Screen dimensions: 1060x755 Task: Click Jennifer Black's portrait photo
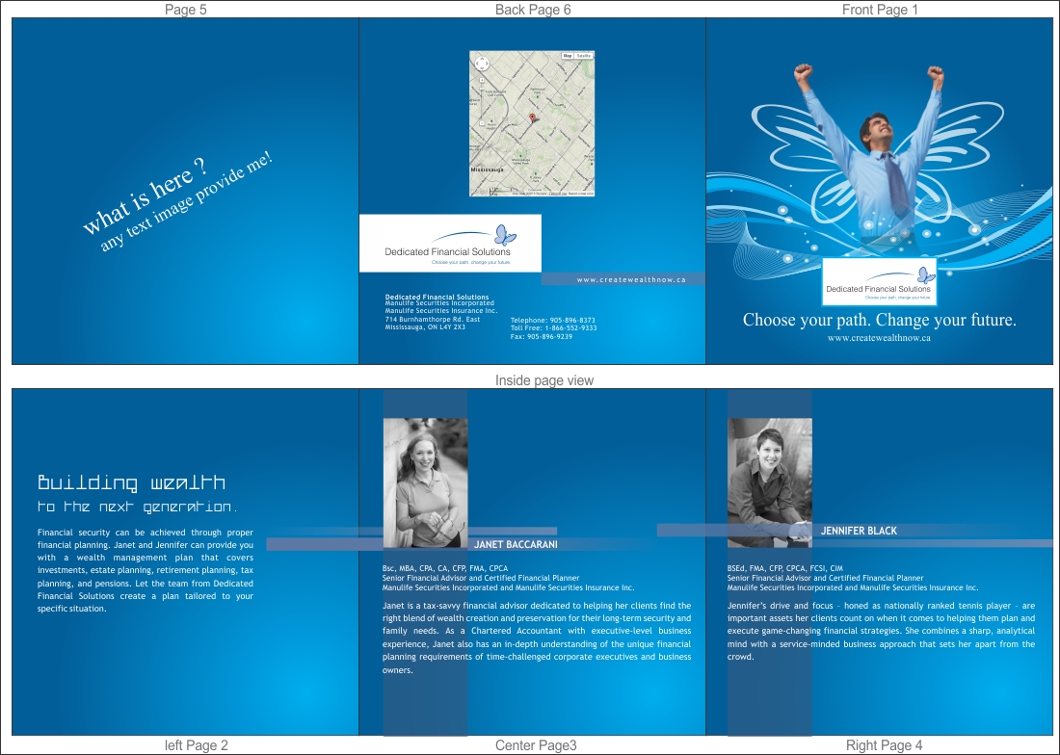pyautogui.click(x=770, y=482)
